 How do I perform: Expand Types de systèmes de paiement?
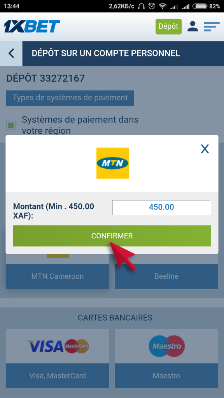pos(70,98)
